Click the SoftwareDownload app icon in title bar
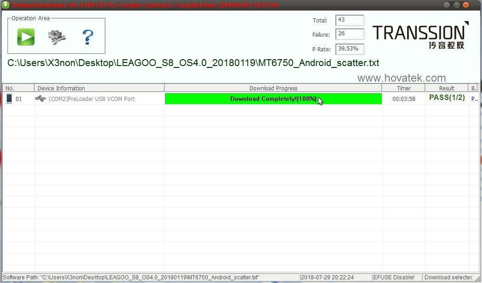The height and width of the screenshot is (283, 482). pyautogui.click(x=5, y=5)
